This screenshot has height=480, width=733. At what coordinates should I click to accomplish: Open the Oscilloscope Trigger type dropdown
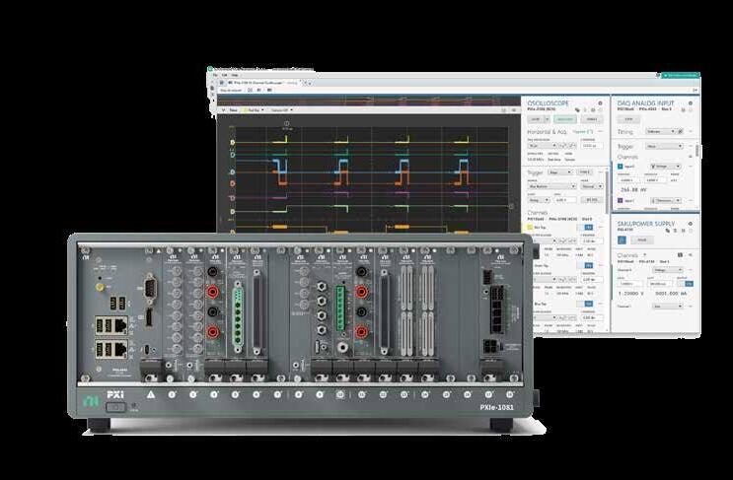[560, 172]
